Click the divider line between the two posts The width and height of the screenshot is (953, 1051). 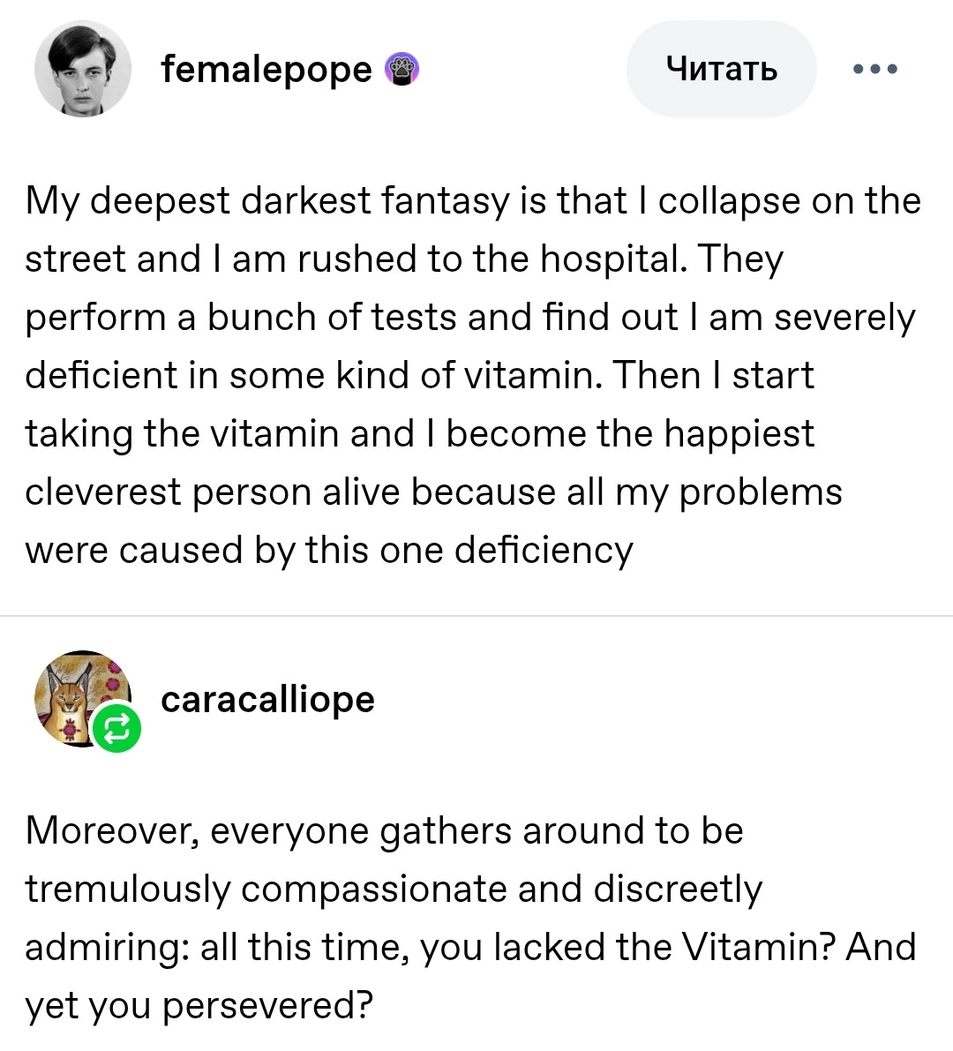pyautogui.click(x=476, y=615)
